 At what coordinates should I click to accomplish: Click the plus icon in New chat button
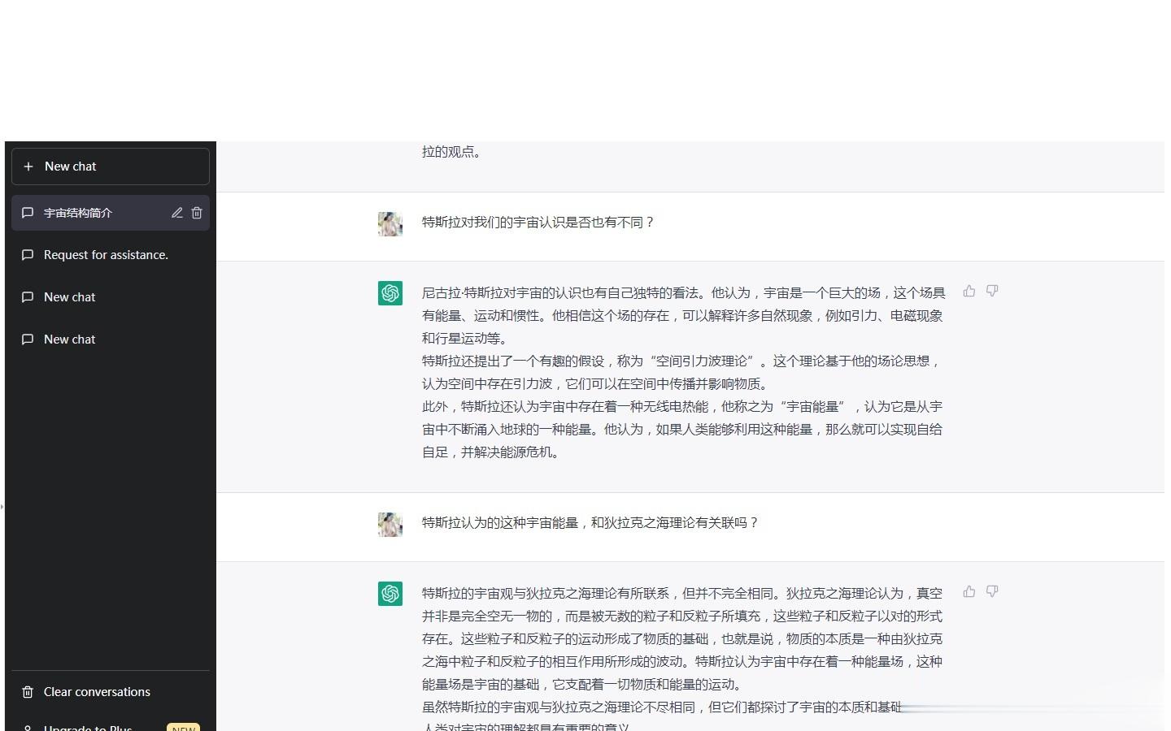[28, 167]
